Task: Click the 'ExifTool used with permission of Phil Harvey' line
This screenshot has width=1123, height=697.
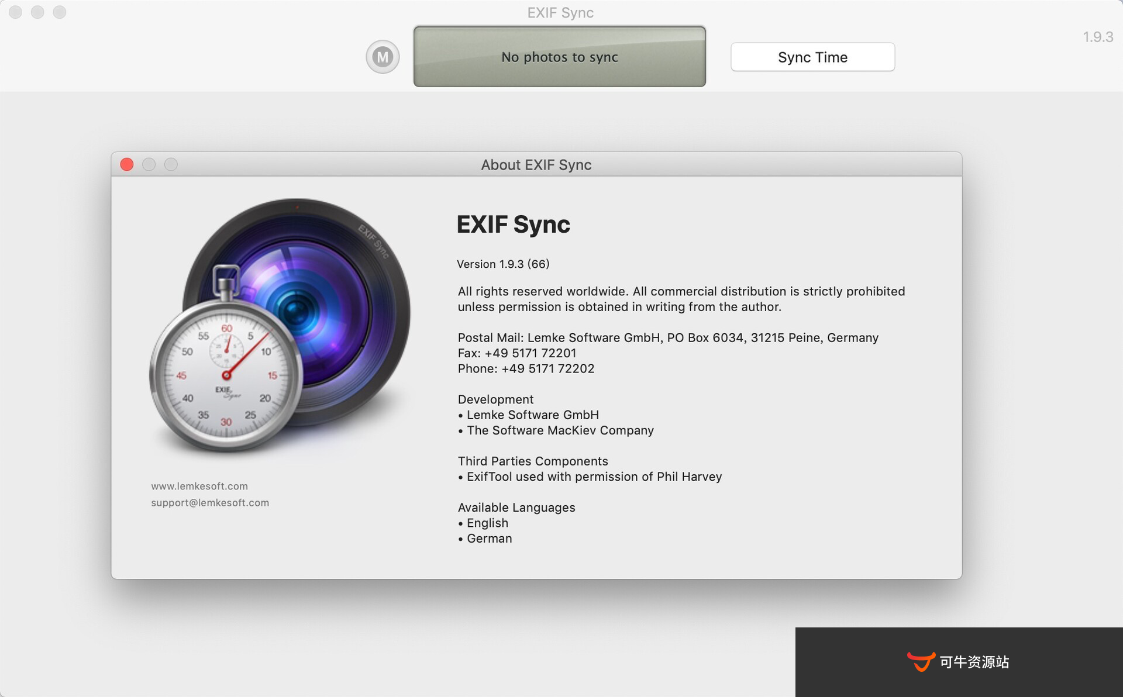Action: click(590, 477)
